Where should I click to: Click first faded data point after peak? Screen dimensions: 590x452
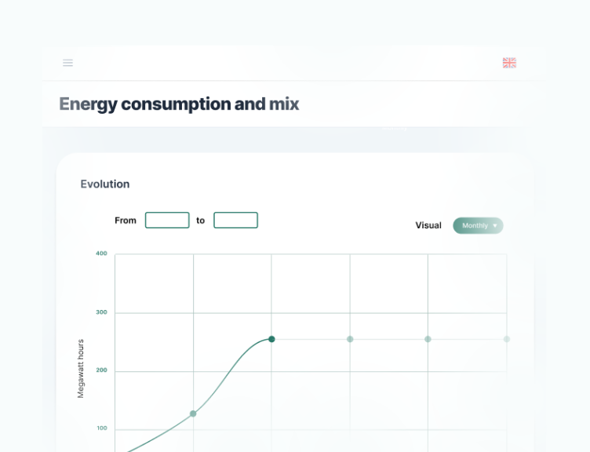350,339
